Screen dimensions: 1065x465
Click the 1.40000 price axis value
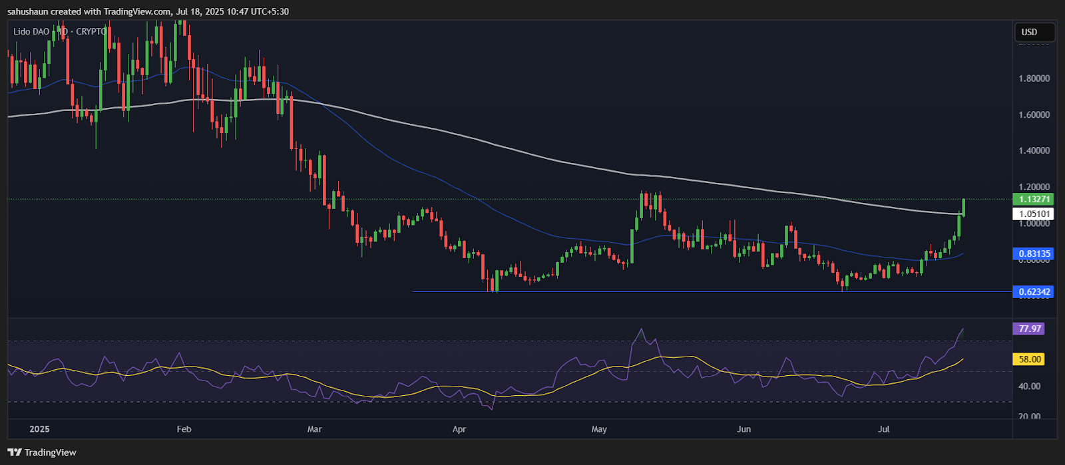1034,150
